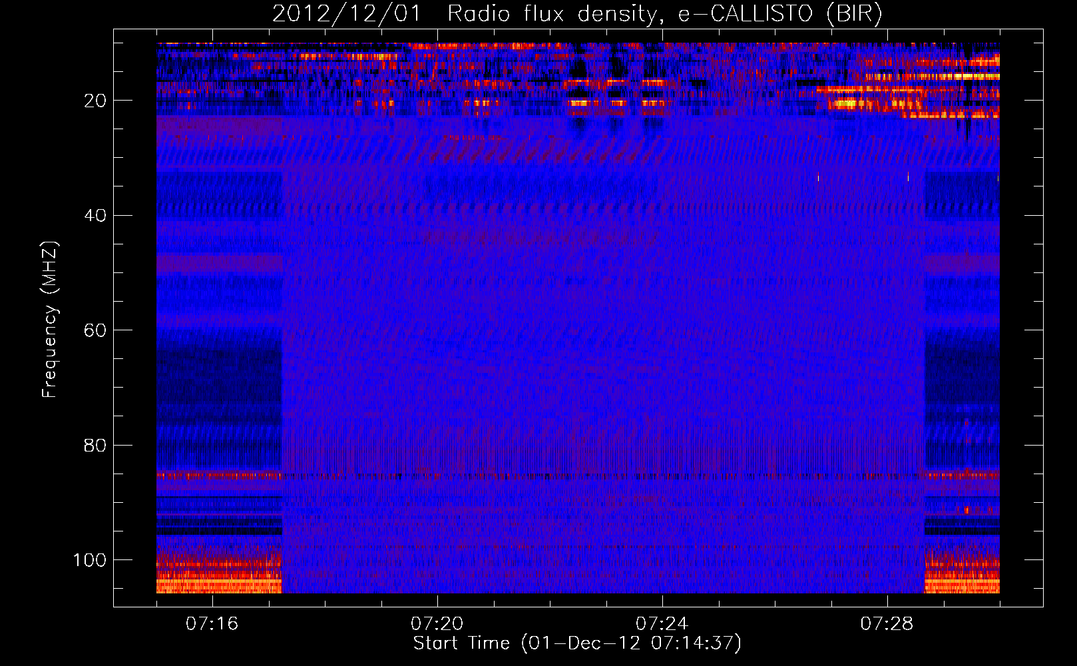1077x666 pixels.
Task: Click the 'Start Time (01-Dec-12 07:14:37)' label
Action: (577, 643)
